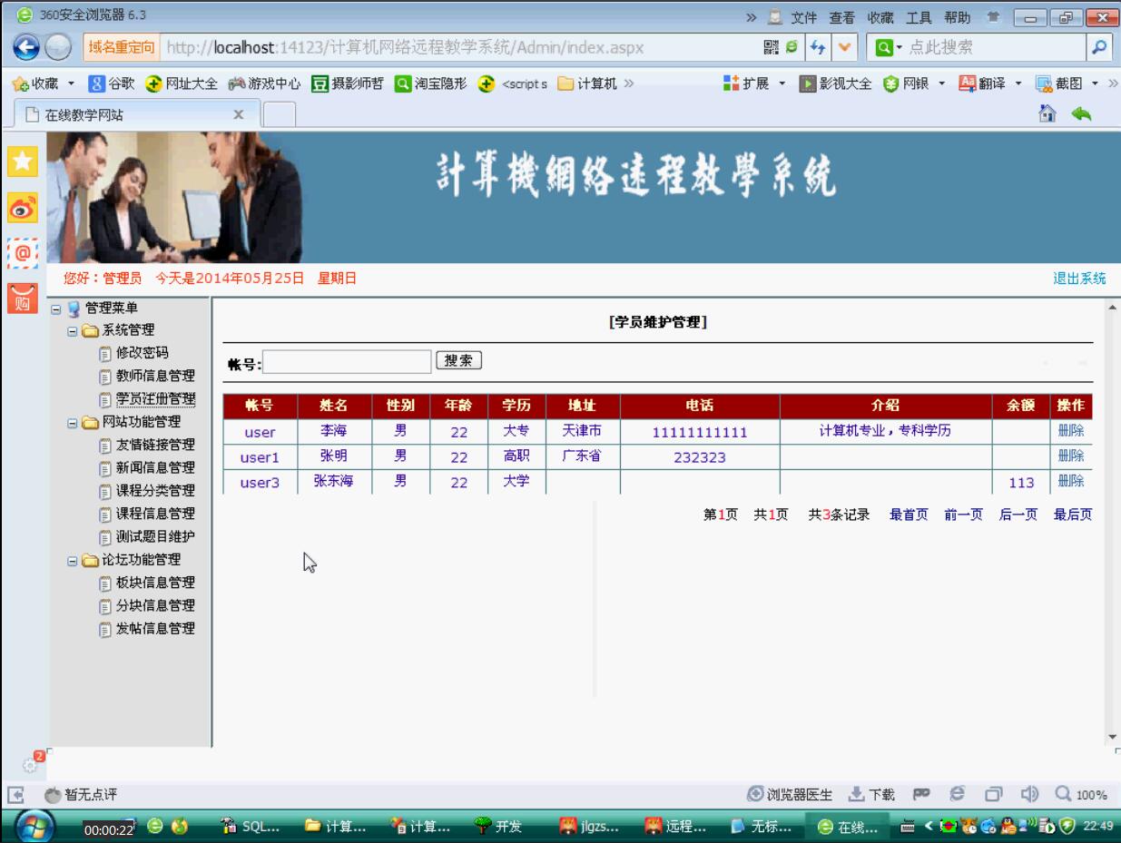
Task: Click the speaker mute icon in status bar
Action: coord(1030,795)
